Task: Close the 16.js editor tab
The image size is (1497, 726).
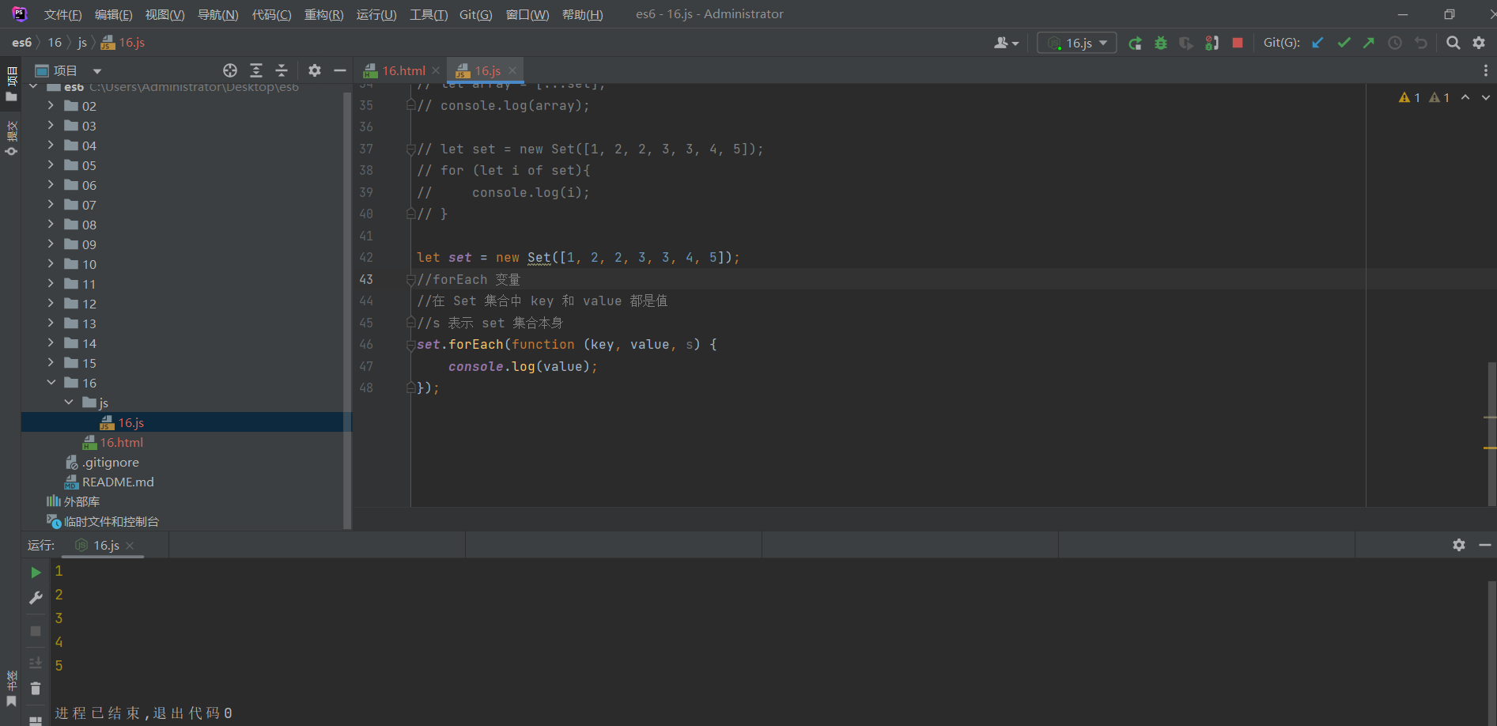Action: pos(512,70)
